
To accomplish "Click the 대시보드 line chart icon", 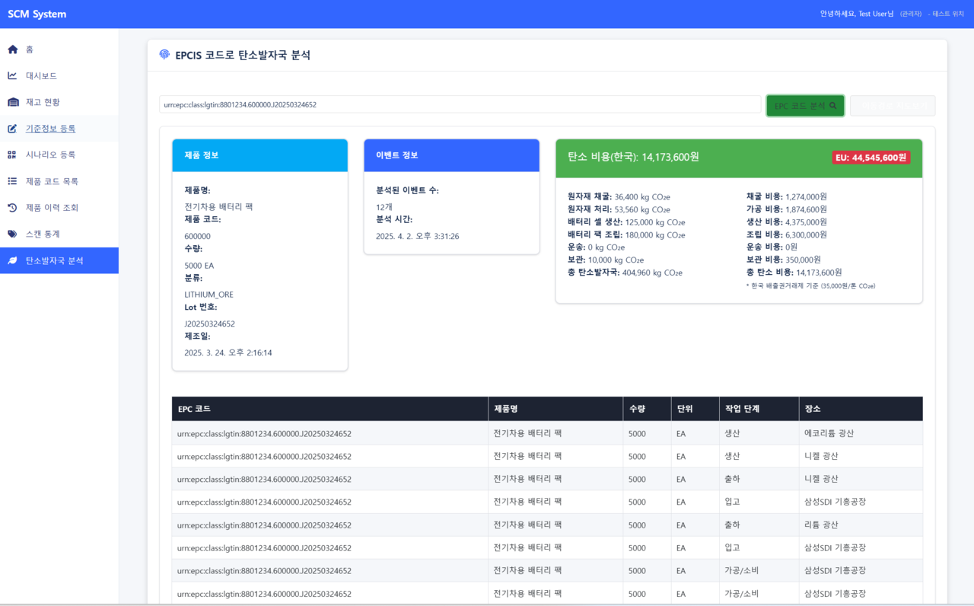I will pos(12,76).
